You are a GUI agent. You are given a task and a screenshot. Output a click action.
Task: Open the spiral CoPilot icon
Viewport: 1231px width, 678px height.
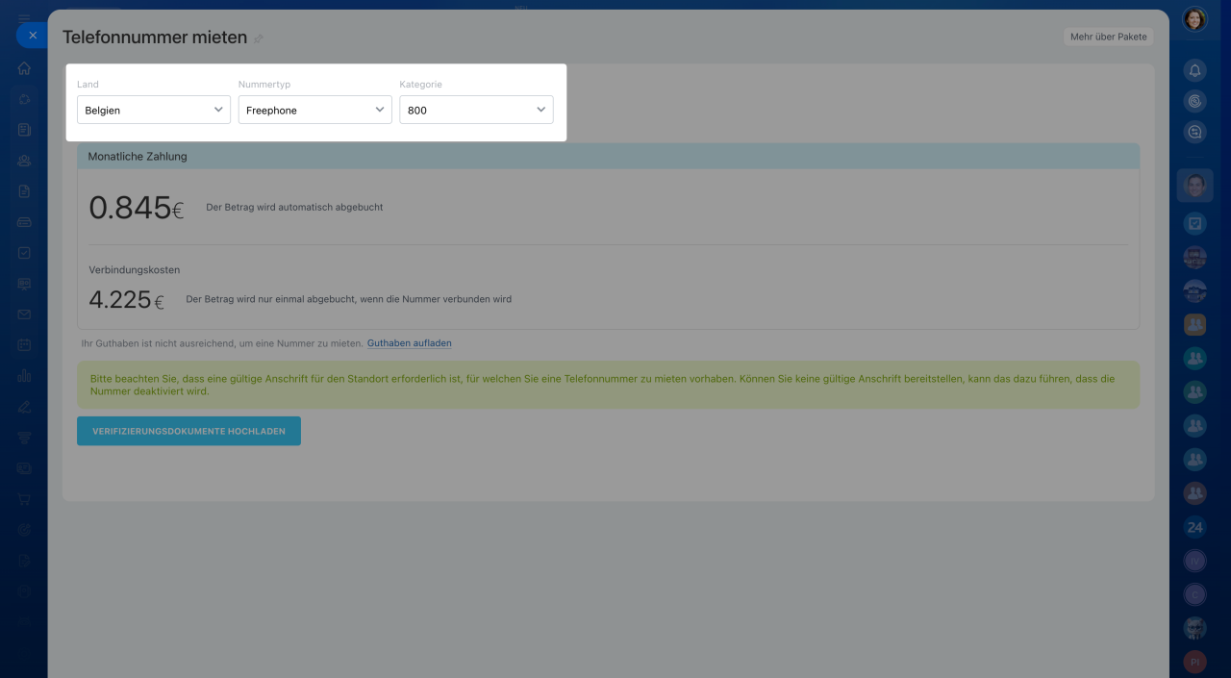tap(1194, 101)
